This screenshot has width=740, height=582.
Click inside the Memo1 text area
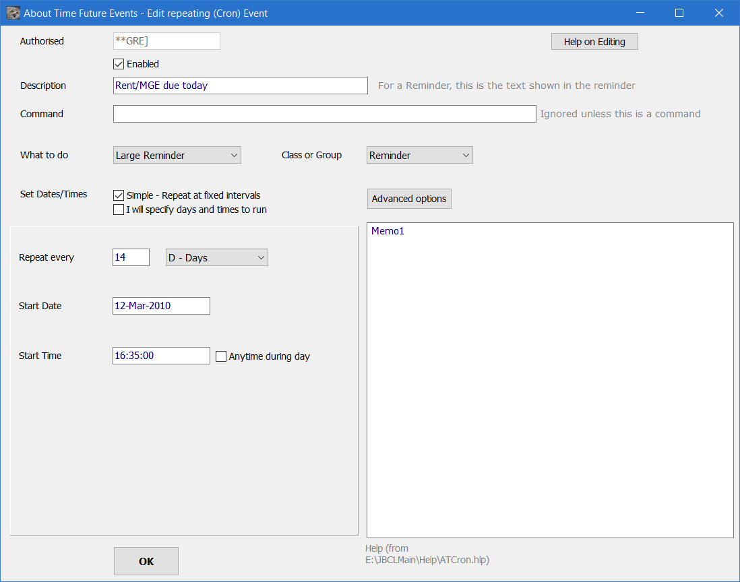(549, 380)
